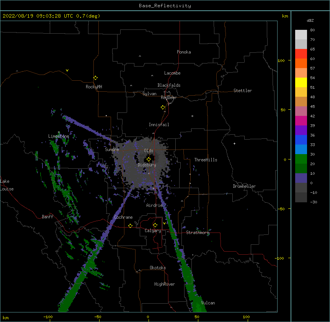The height and width of the screenshot is (322, 330).
Task: Click the Calgary city label
Action: (153, 231)
